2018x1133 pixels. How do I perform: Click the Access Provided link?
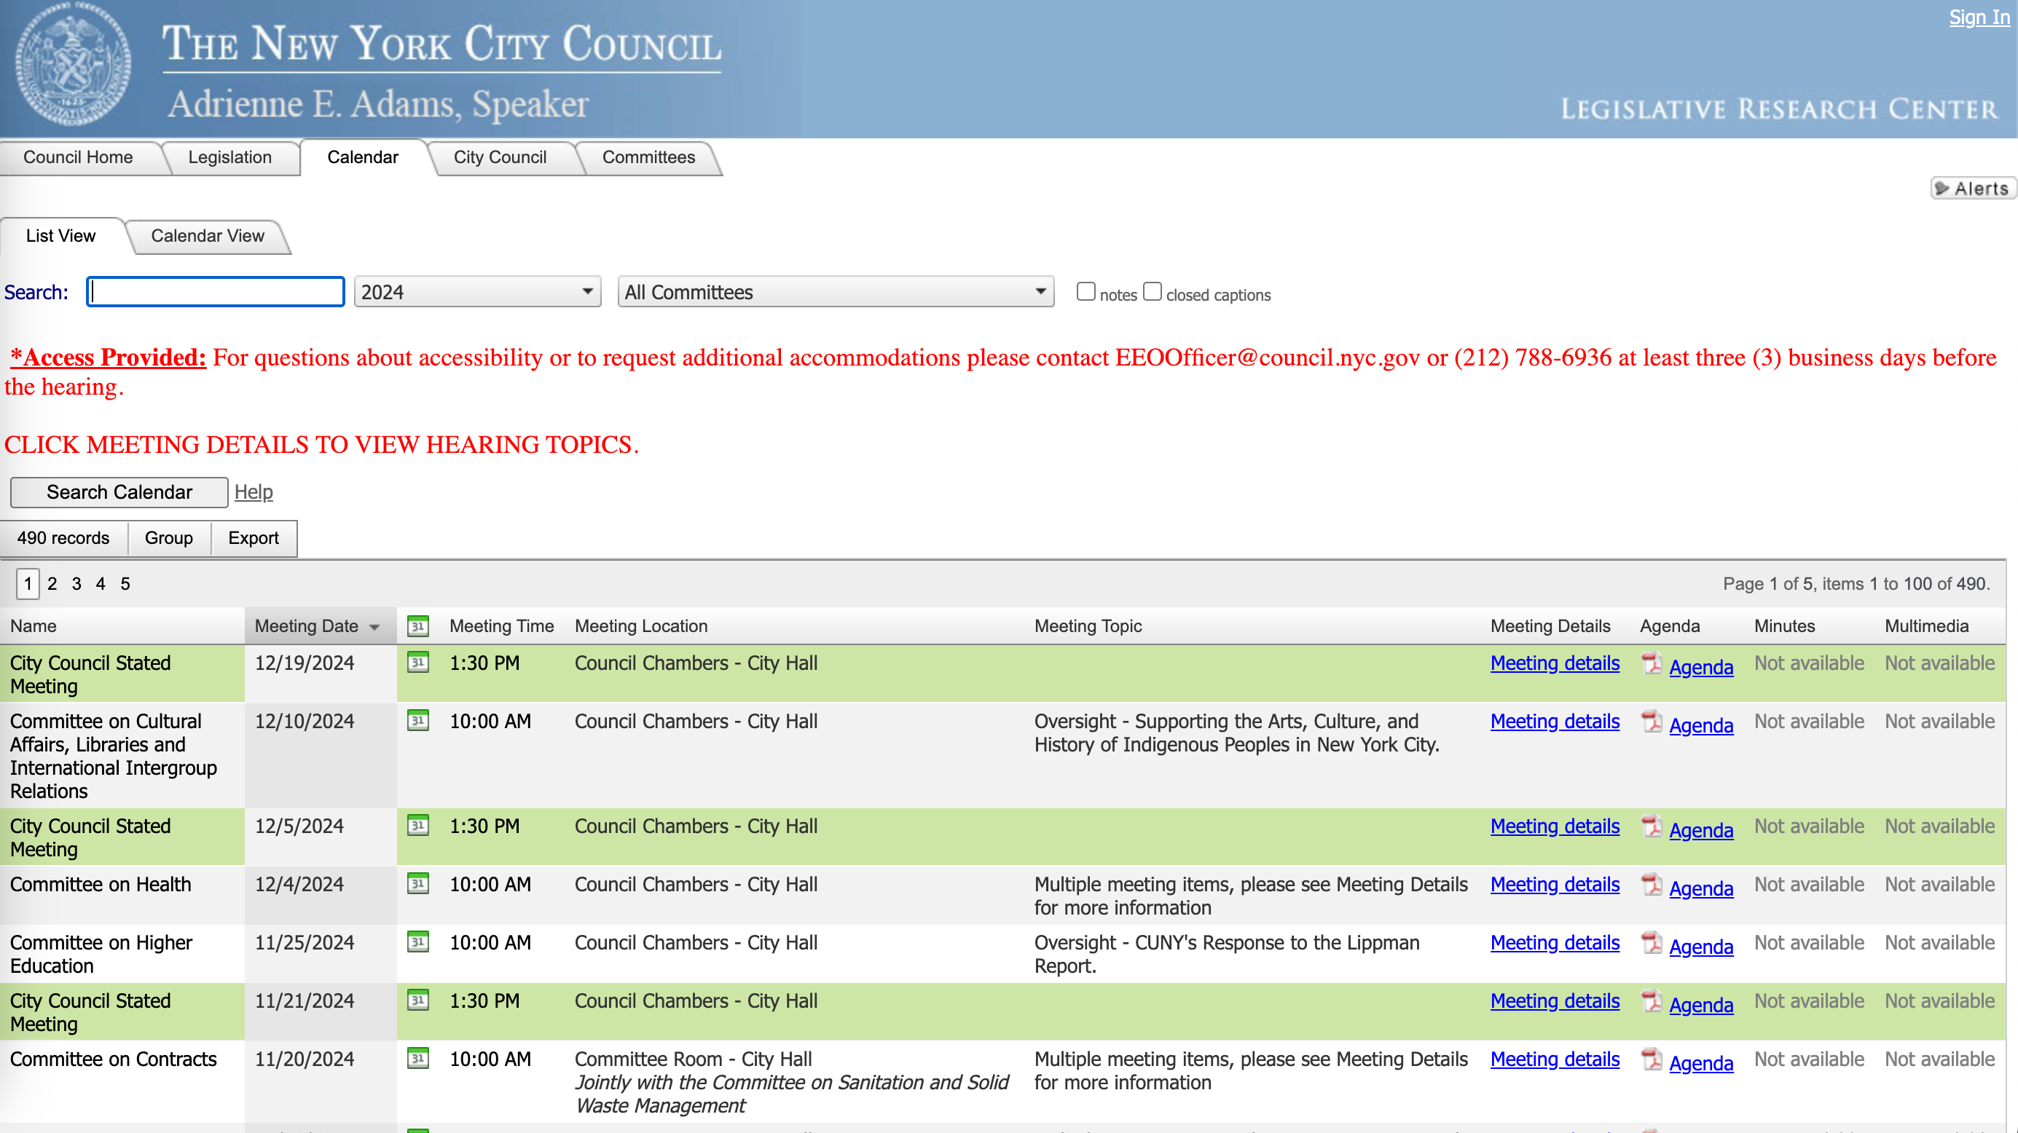click(108, 357)
